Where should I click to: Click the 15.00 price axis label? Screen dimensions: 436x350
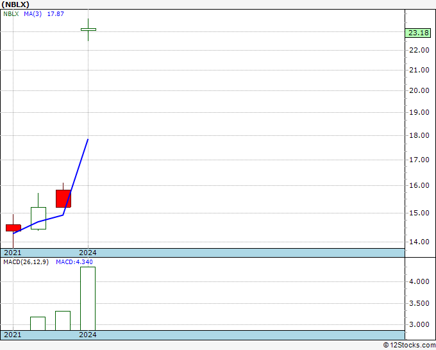(419, 213)
